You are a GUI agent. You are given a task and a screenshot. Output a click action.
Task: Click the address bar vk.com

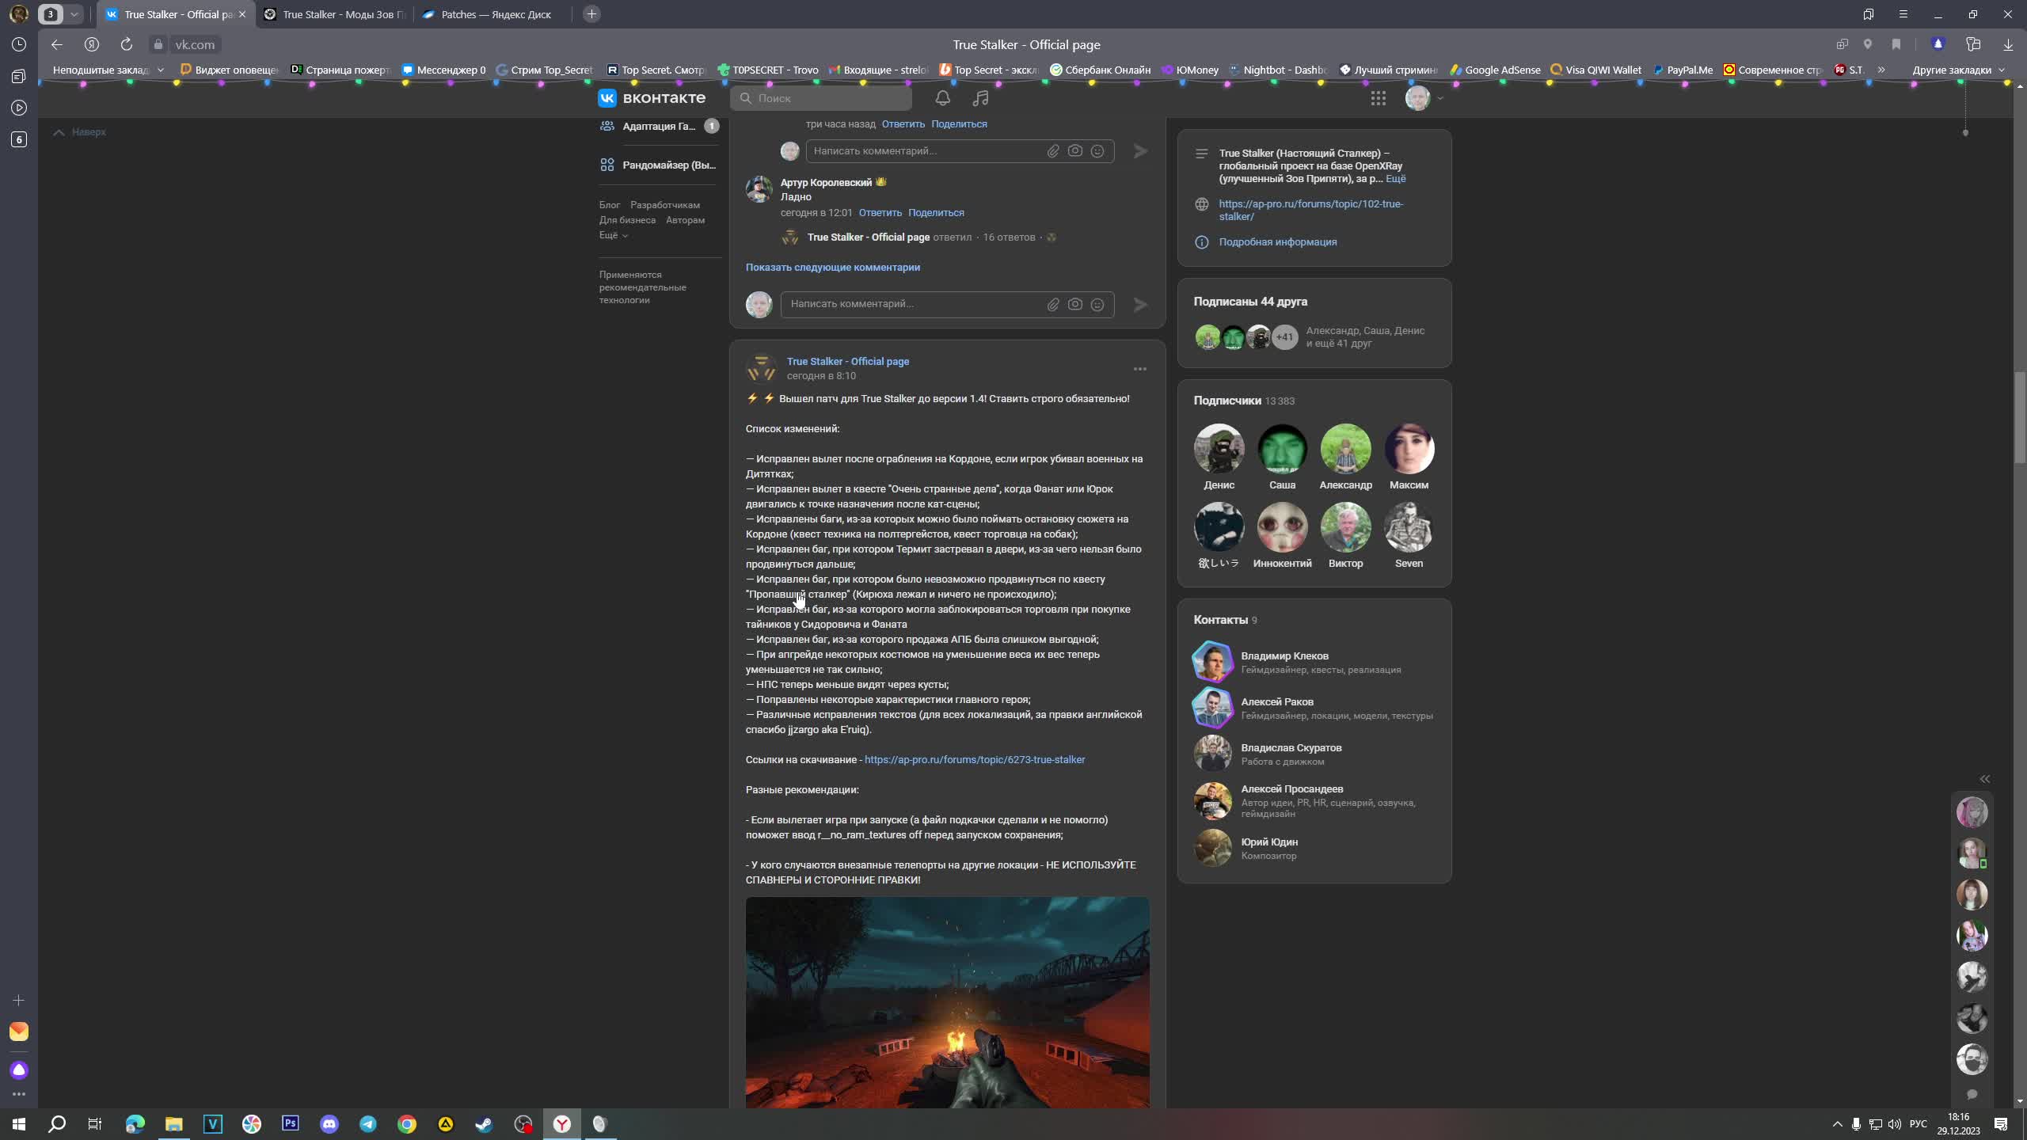pos(195,44)
